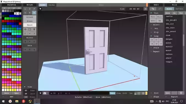The width and height of the screenshot is (186, 104).
Task: Click the minus brush button
Action: tap(30, 33)
